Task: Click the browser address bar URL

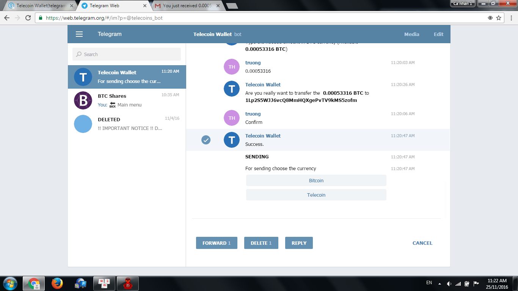Action: 104,18
